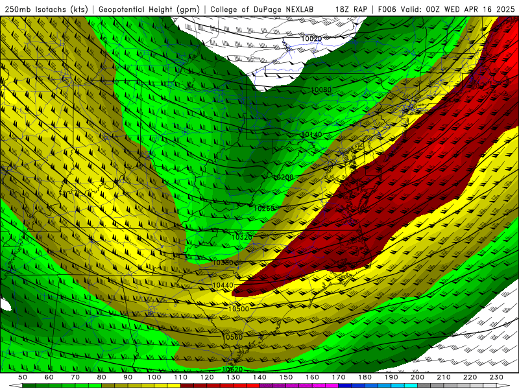Select the 160 legend value
This screenshot has height=389, width=519.
click(x=312, y=377)
